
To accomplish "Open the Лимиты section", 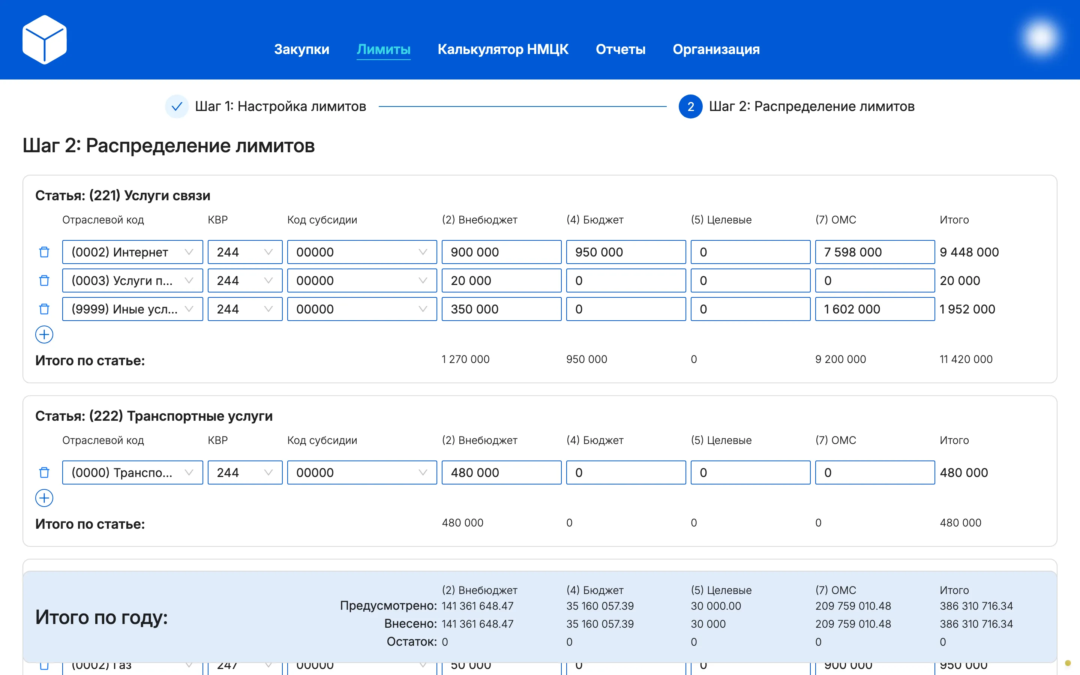I will point(383,49).
